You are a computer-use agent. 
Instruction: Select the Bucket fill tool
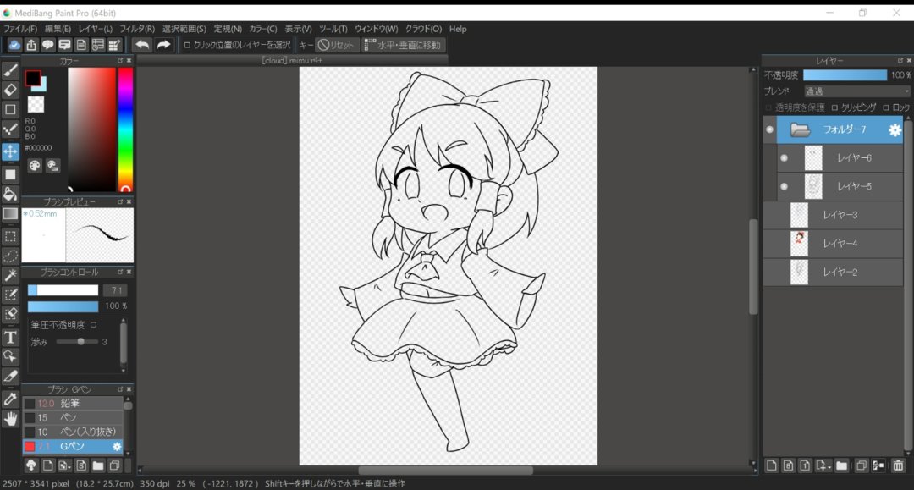tap(10, 194)
